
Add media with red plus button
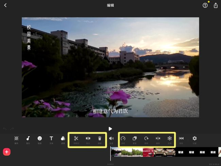pyautogui.click(x=6, y=152)
